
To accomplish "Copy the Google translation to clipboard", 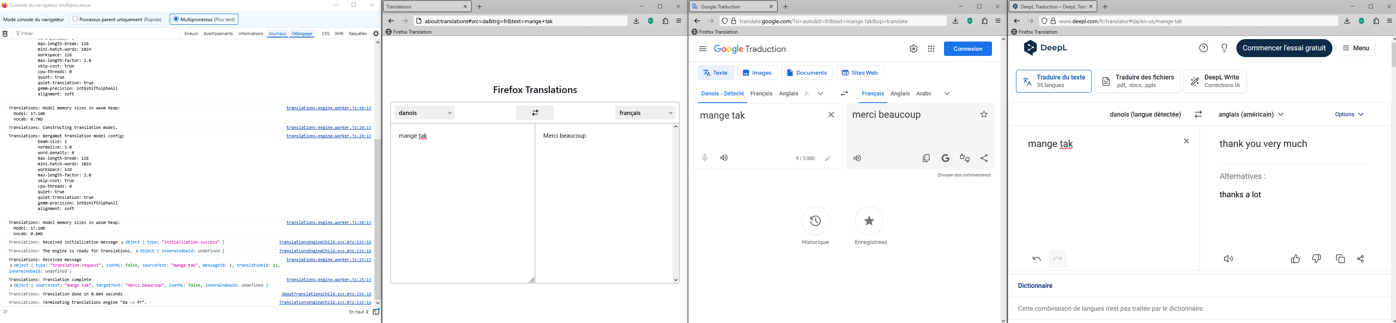I will [x=926, y=159].
